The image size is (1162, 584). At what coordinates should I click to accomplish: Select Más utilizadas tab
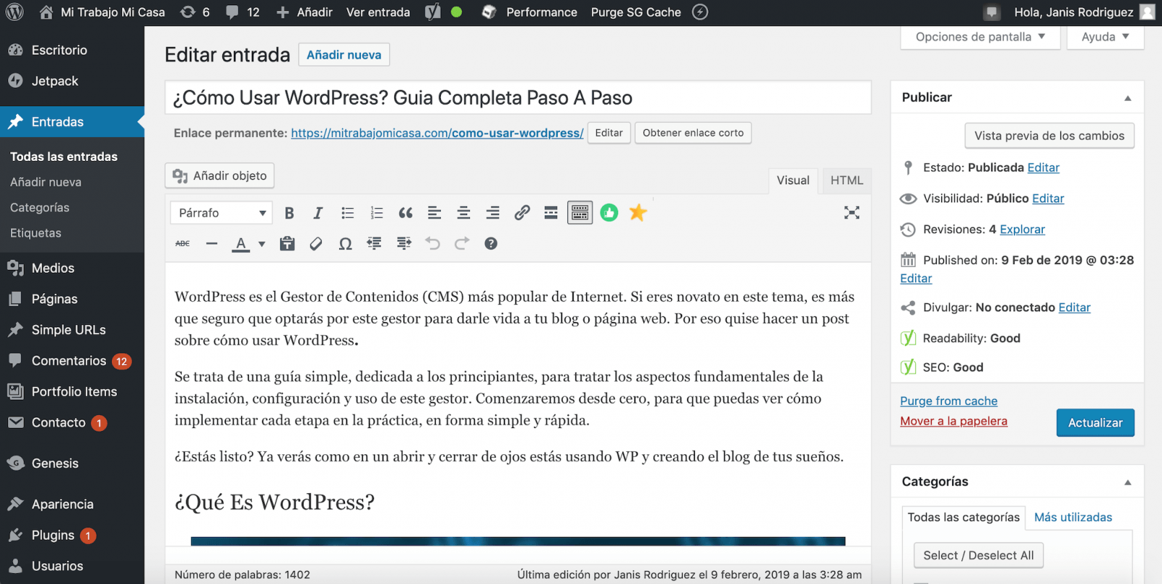point(1073,517)
